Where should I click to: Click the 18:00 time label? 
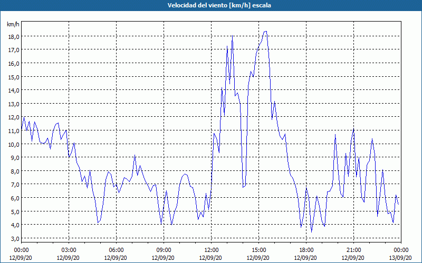306,250
